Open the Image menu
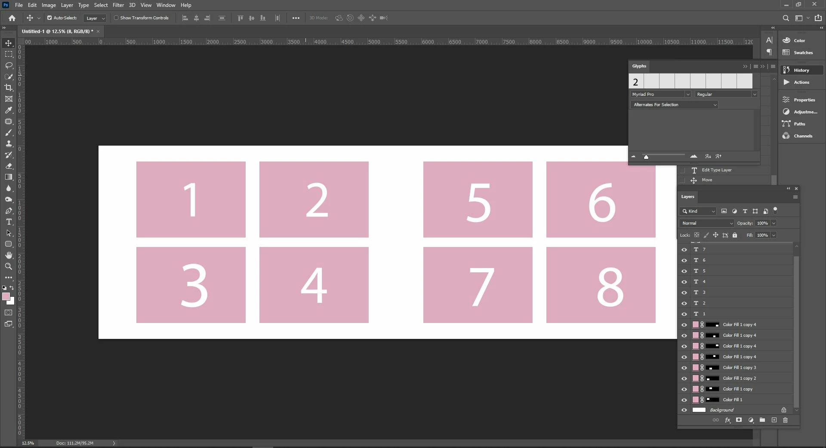Viewport: 826px width, 448px height. tap(49, 5)
